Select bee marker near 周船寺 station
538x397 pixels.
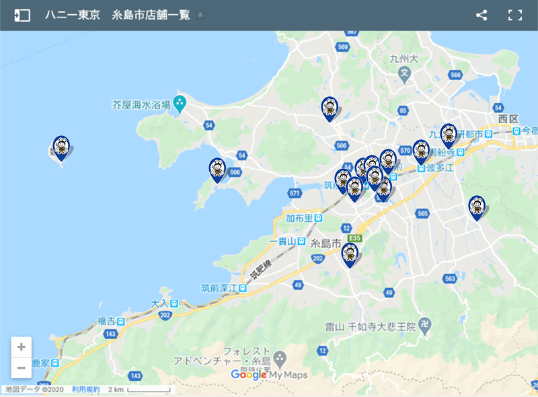[421, 153]
